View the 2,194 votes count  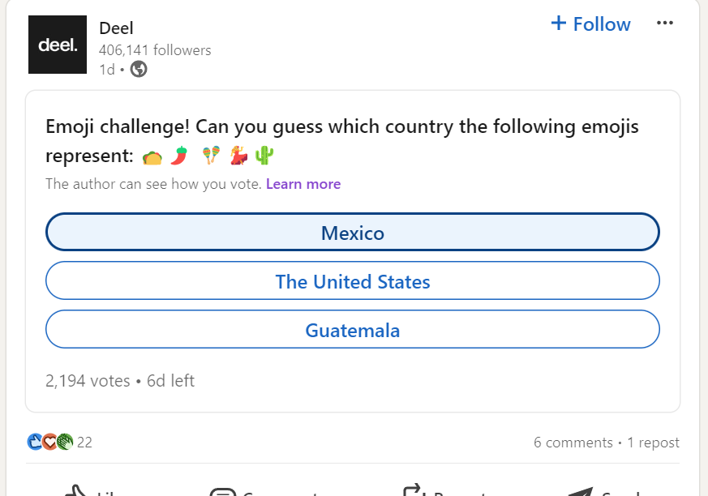pos(88,381)
